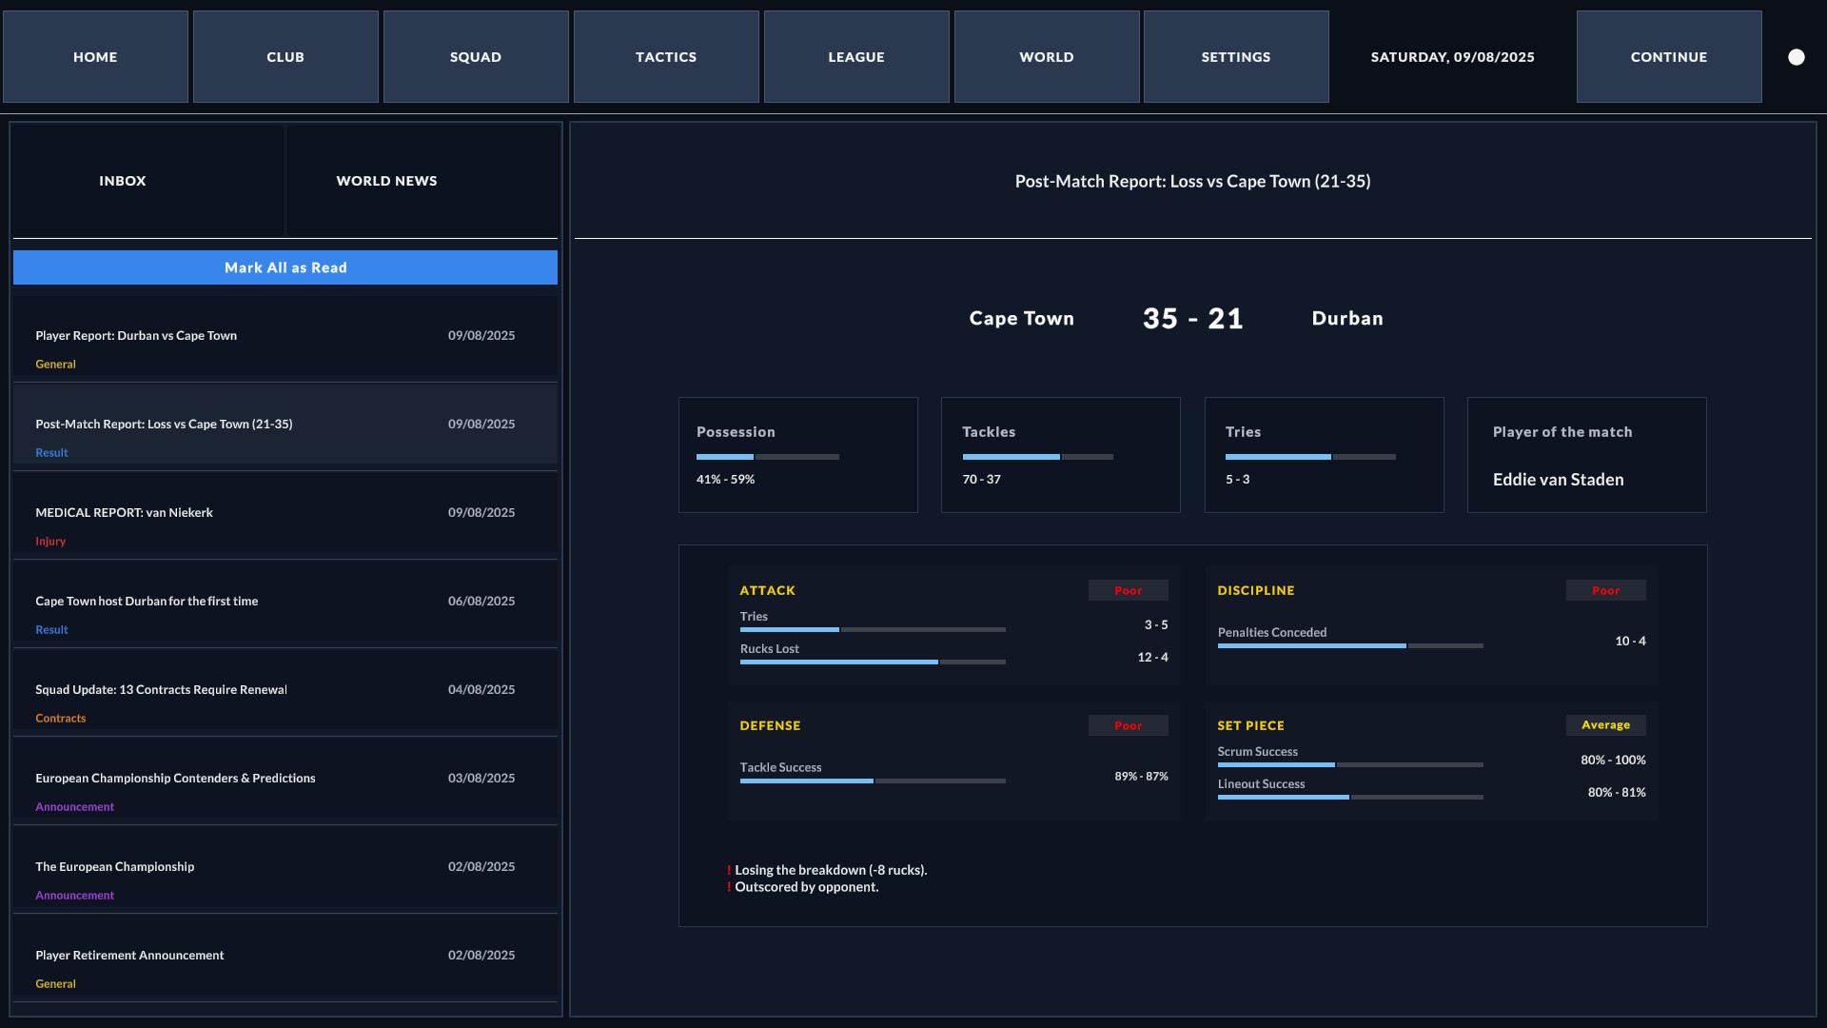This screenshot has height=1028, width=1827.
Task: Click the Possession stat card
Action: click(797, 455)
